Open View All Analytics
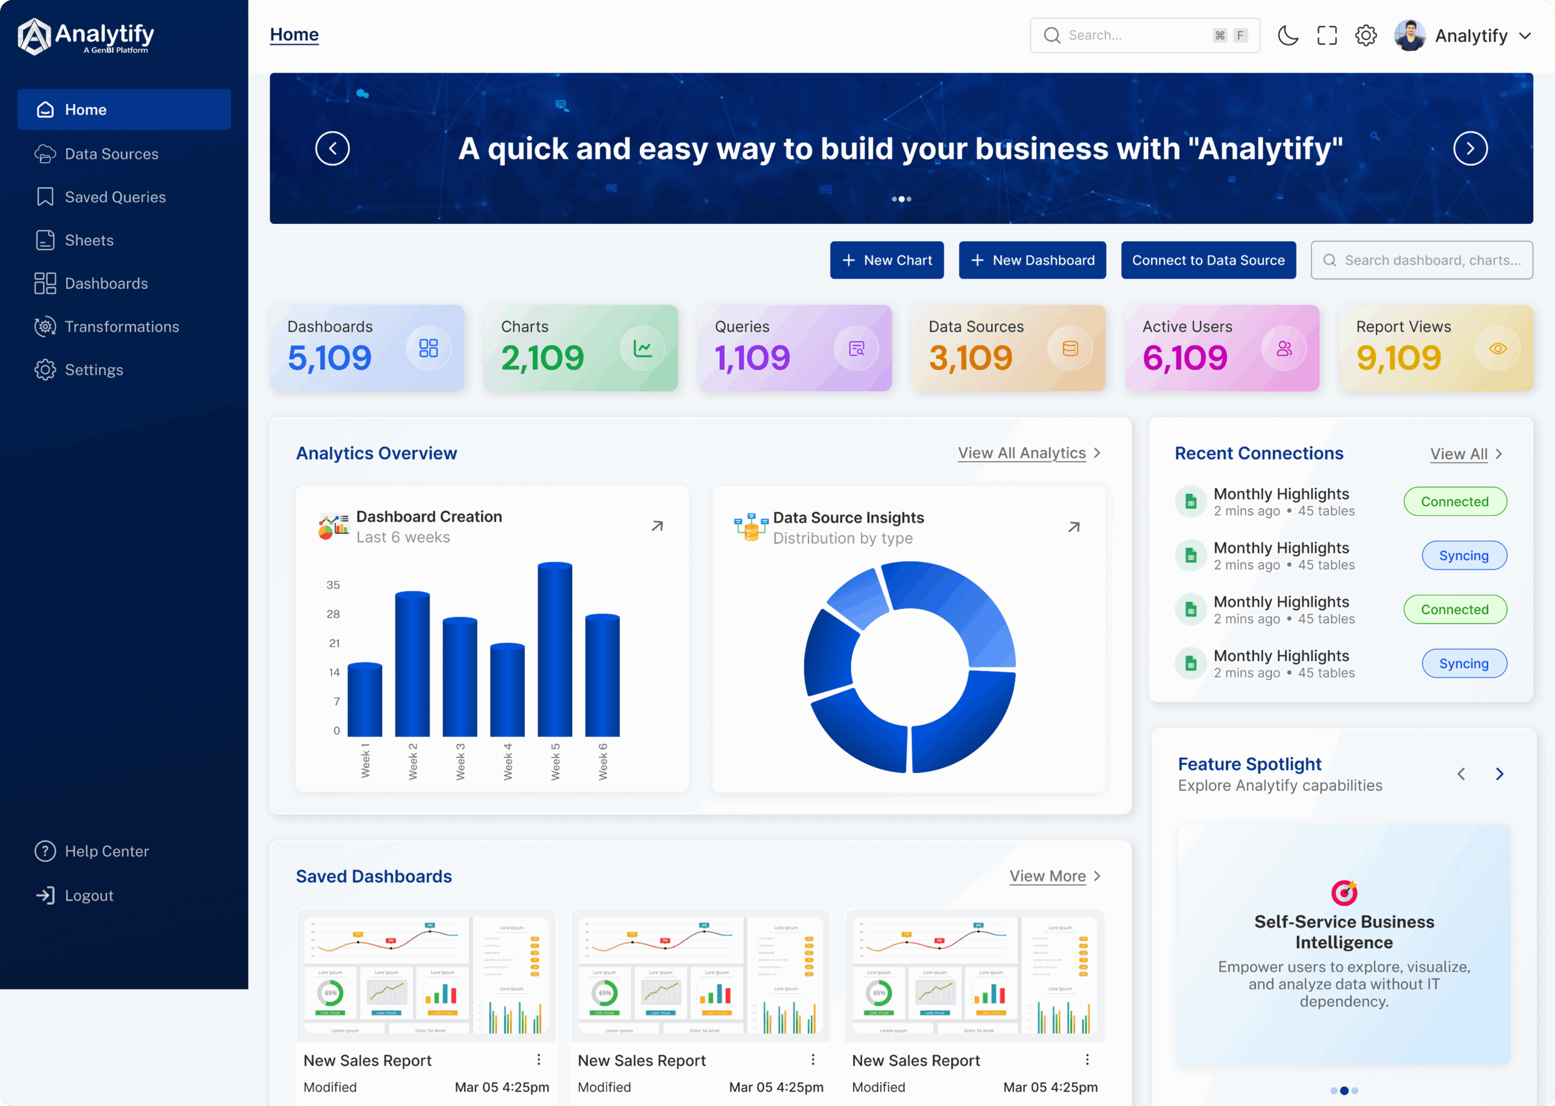The width and height of the screenshot is (1555, 1106). [x=1022, y=452]
